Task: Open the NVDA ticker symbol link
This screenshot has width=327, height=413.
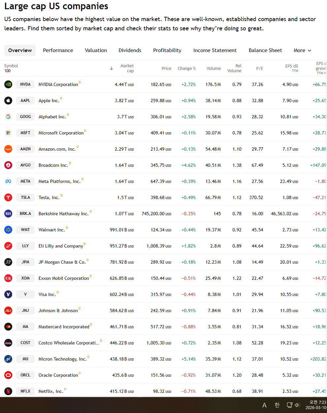Action: (x=25, y=84)
